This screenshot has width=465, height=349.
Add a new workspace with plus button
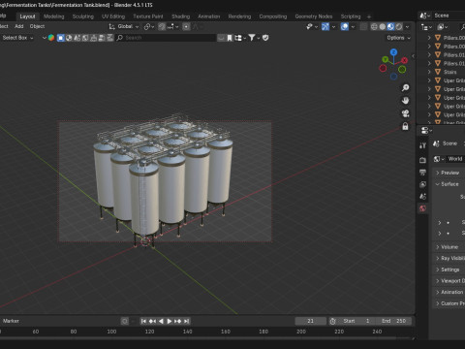click(x=369, y=16)
